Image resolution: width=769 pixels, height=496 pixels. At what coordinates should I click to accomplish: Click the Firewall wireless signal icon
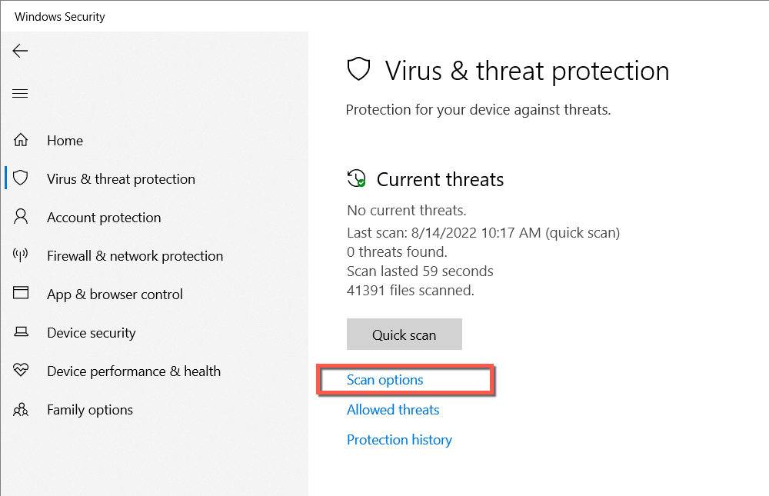click(21, 255)
